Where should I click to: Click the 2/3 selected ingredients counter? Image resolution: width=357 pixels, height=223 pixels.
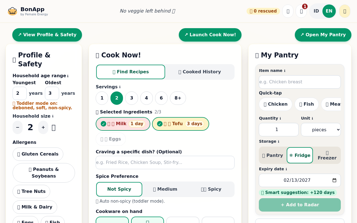(x=158, y=112)
